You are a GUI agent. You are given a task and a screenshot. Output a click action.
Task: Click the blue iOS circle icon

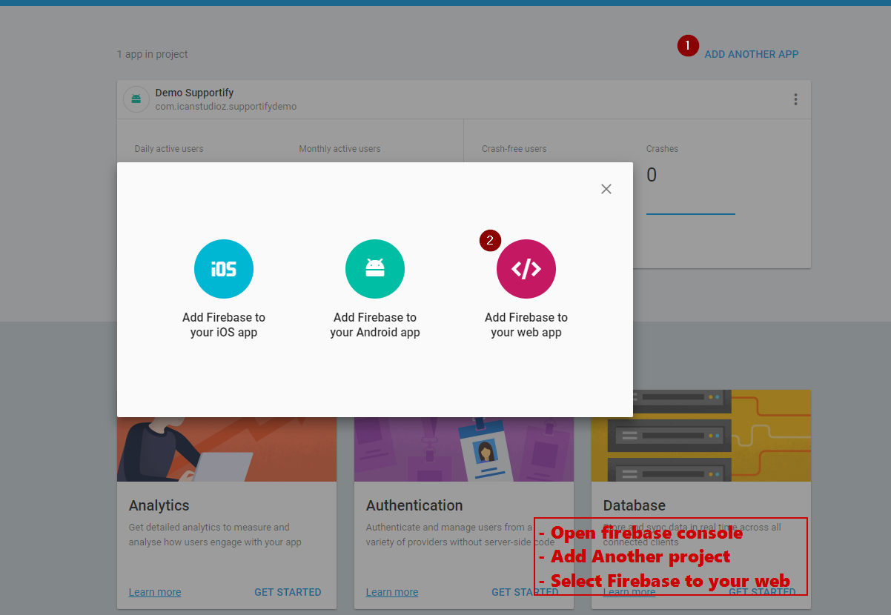click(x=224, y=269)
